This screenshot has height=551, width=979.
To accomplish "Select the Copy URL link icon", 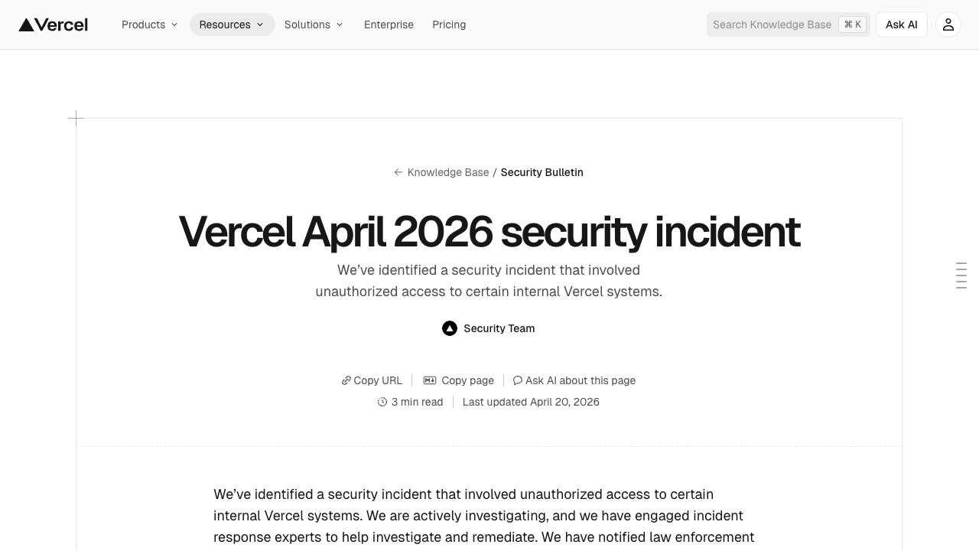I will 346,380.
